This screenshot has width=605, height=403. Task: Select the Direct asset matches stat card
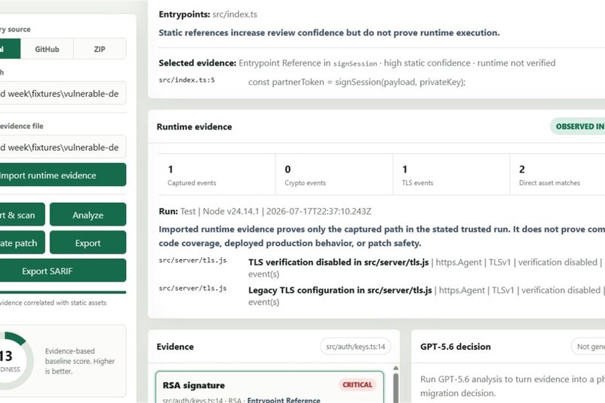pos(558,174)
